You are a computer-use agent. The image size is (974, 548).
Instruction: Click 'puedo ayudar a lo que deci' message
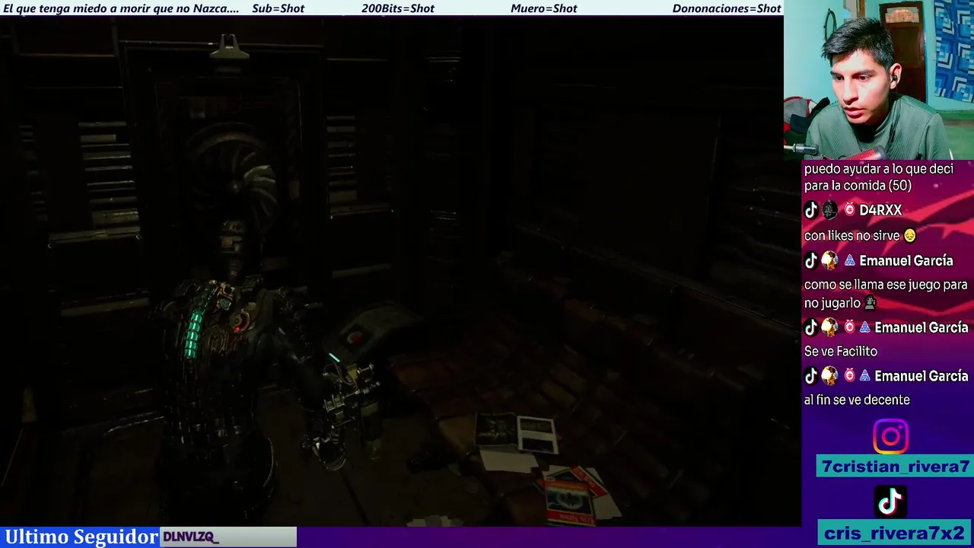(x=879, y=177)
